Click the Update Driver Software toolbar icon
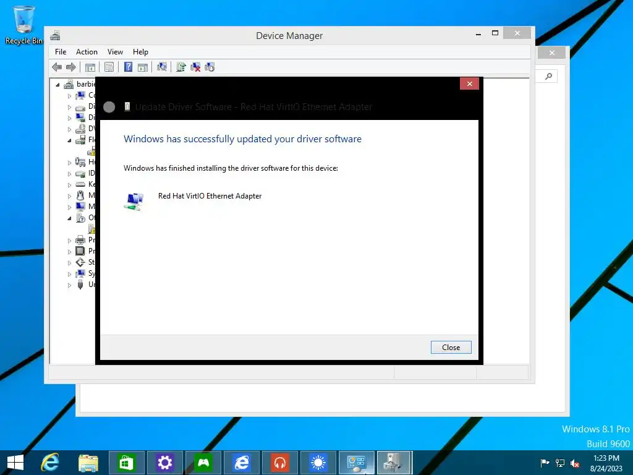 [x=181, y=67]
